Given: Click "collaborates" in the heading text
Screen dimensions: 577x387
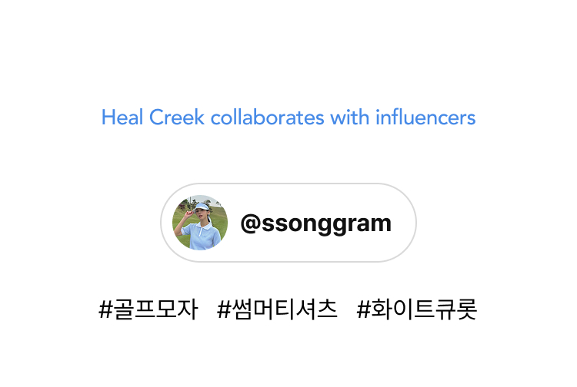Looking at the screenshot, I should click(267, 117).
